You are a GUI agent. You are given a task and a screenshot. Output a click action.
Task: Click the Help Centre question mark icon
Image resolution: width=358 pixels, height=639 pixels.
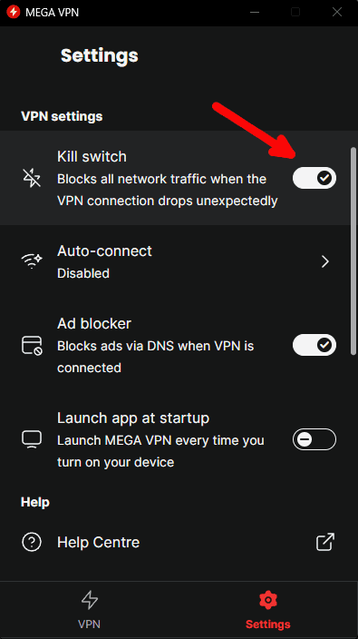32,543
